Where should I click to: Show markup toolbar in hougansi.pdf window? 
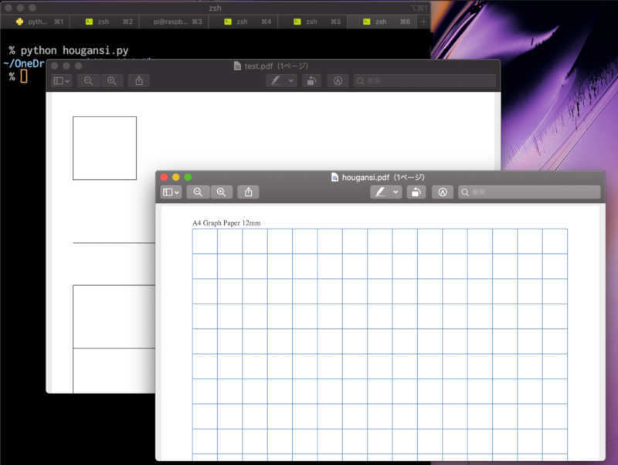(x=443, y=192)
